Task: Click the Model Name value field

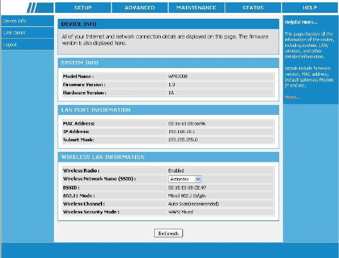Action: click(221, 76)
